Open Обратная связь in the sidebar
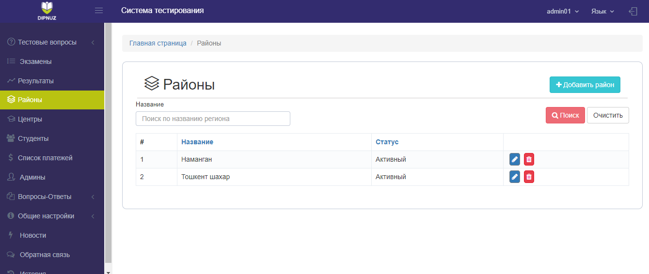Viewport: 649px width, 274px height. coord(52,255)
